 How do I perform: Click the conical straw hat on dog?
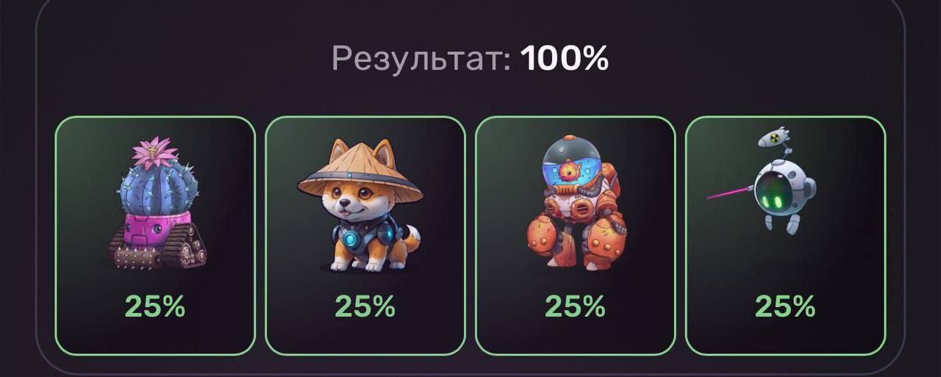361,173
